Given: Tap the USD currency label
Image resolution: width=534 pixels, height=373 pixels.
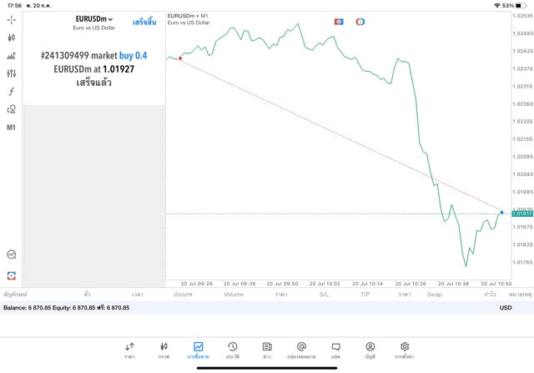Looking at the screenshot, I should 506,308.
